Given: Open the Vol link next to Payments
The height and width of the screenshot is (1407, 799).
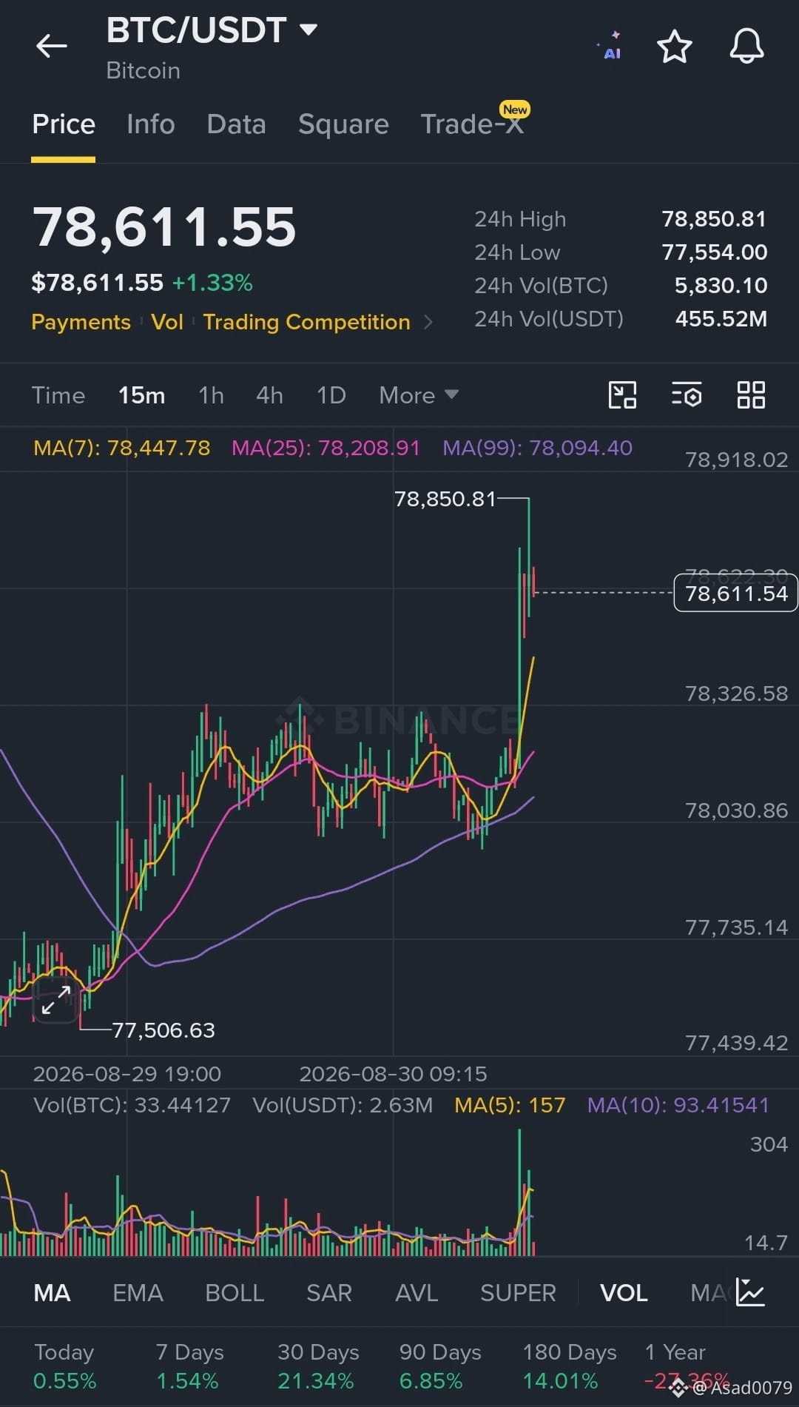Looking at the screenshot, I should click(167, 322).
